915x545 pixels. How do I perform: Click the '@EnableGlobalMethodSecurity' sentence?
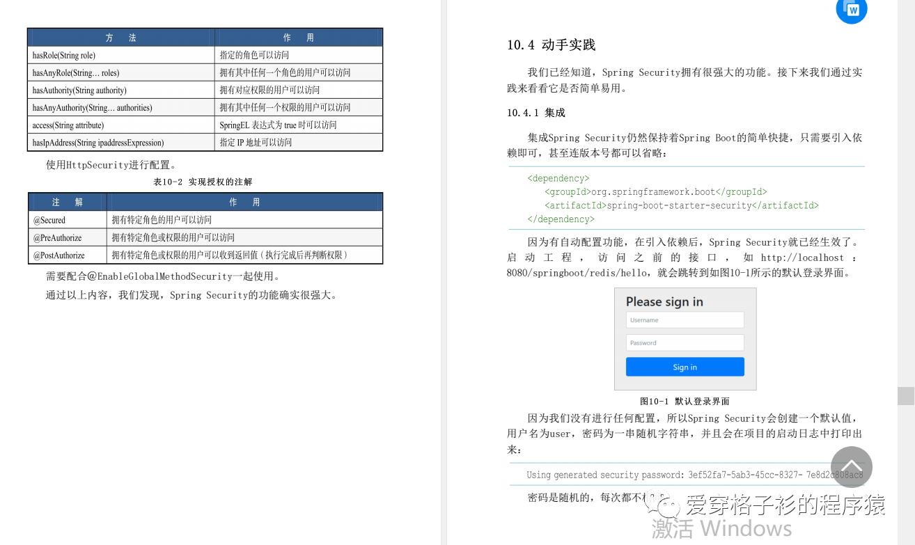(164, 276)
